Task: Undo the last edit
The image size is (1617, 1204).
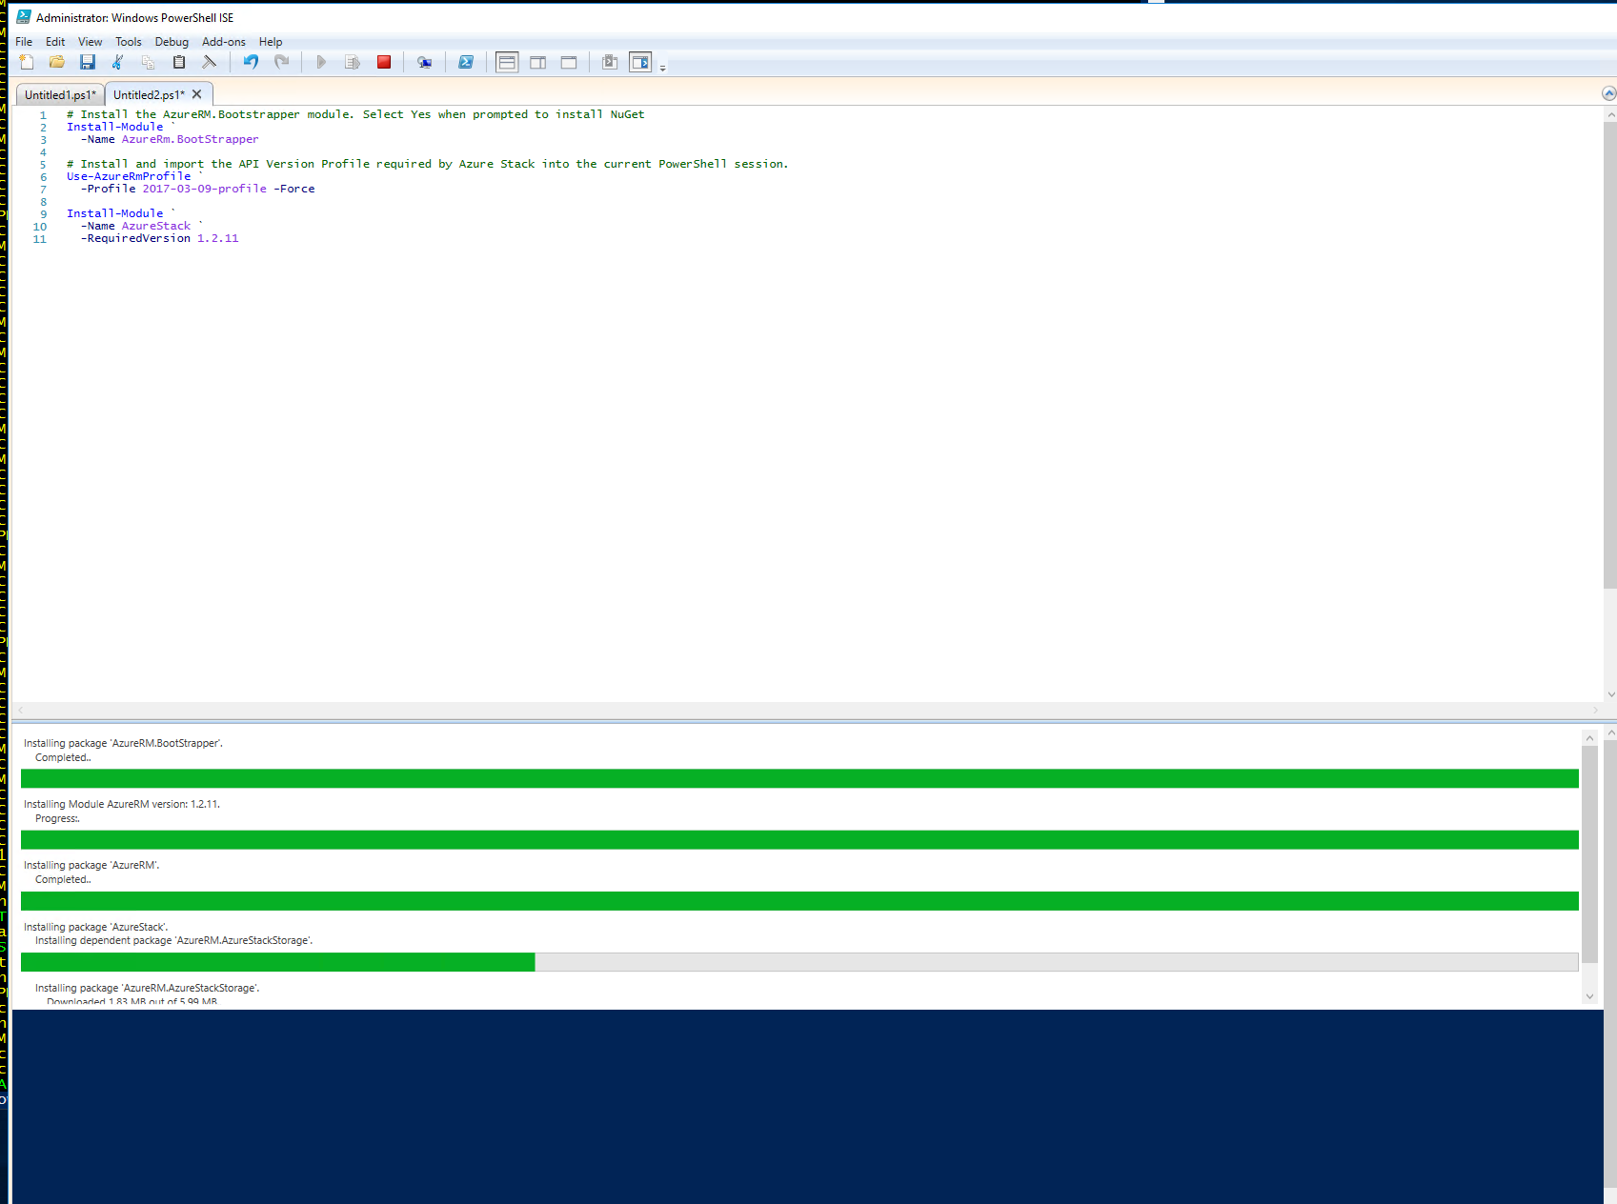Action: tap(251, 62)
